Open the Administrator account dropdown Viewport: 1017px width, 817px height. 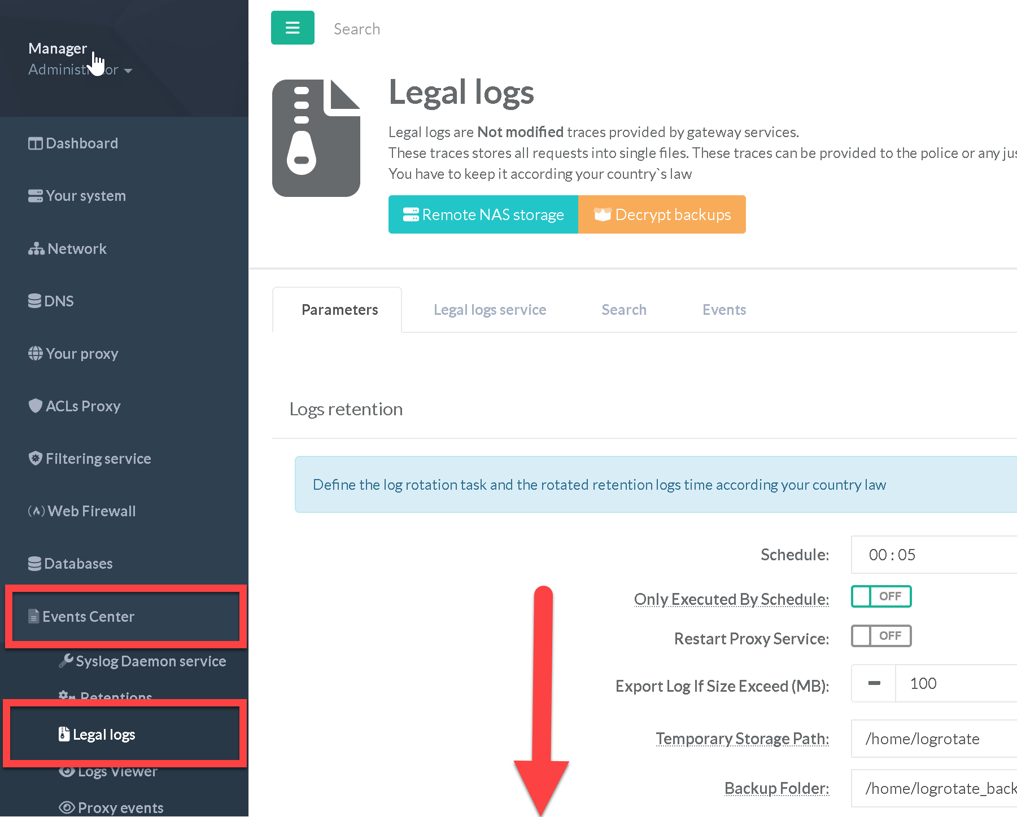click(80, 70)
